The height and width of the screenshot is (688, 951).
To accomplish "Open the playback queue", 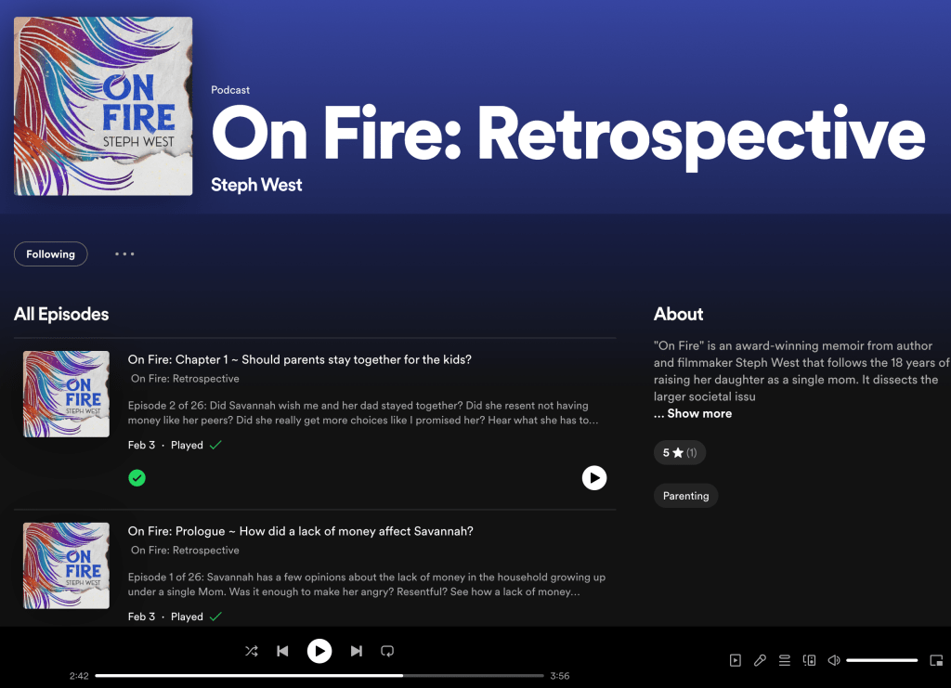I will pyautogui.click(x=785, y=660).
